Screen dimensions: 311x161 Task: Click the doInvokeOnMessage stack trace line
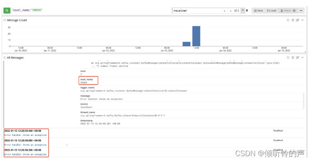pos(185,63)
